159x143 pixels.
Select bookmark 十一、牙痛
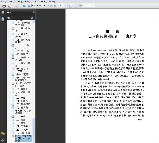coord(22,75)
